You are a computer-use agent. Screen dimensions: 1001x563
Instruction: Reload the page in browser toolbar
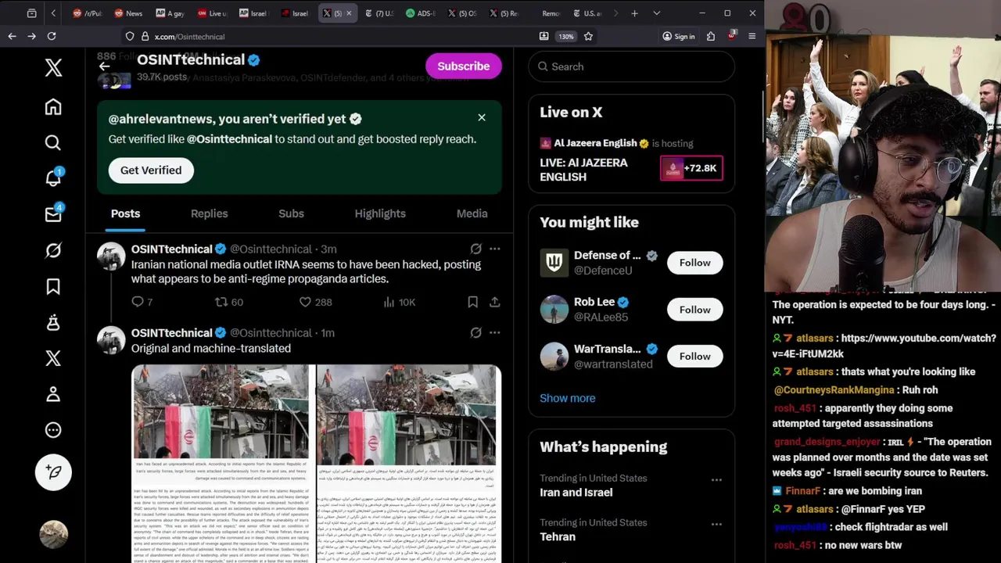coord(52,36)
